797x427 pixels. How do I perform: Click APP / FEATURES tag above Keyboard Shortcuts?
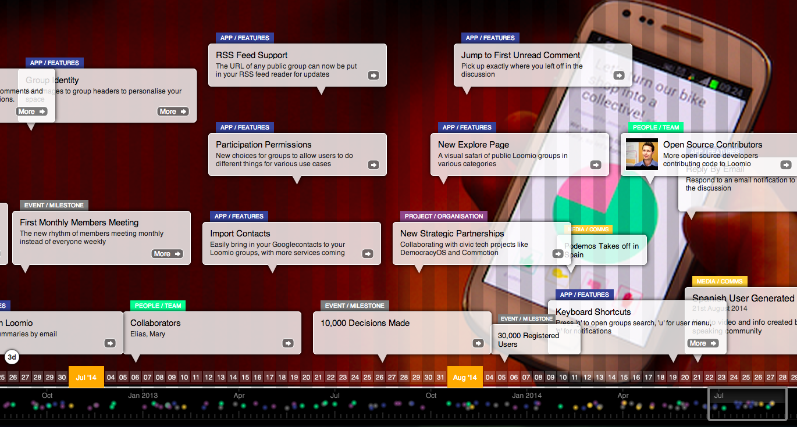pos(584,295)
